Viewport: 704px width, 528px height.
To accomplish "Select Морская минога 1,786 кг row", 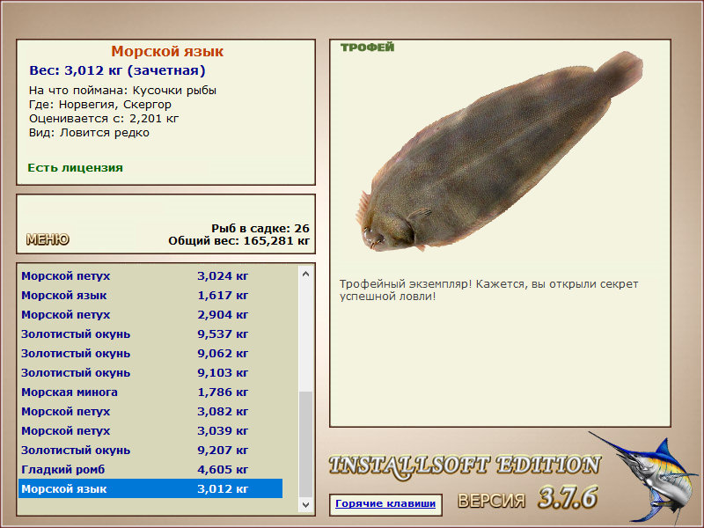I will coord(150,392).
